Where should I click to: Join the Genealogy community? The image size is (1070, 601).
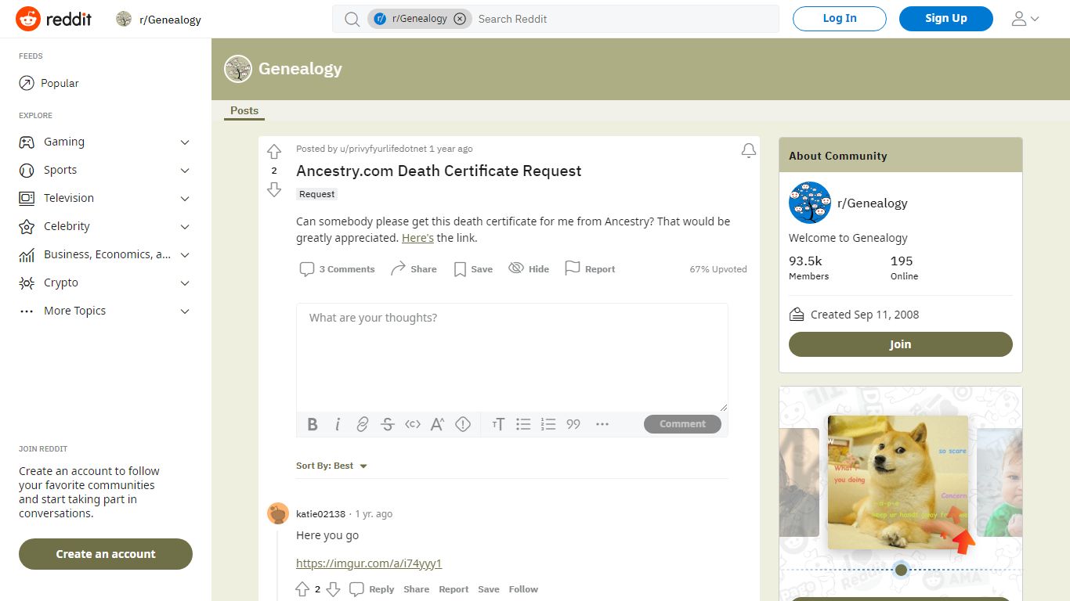[900, 344]
